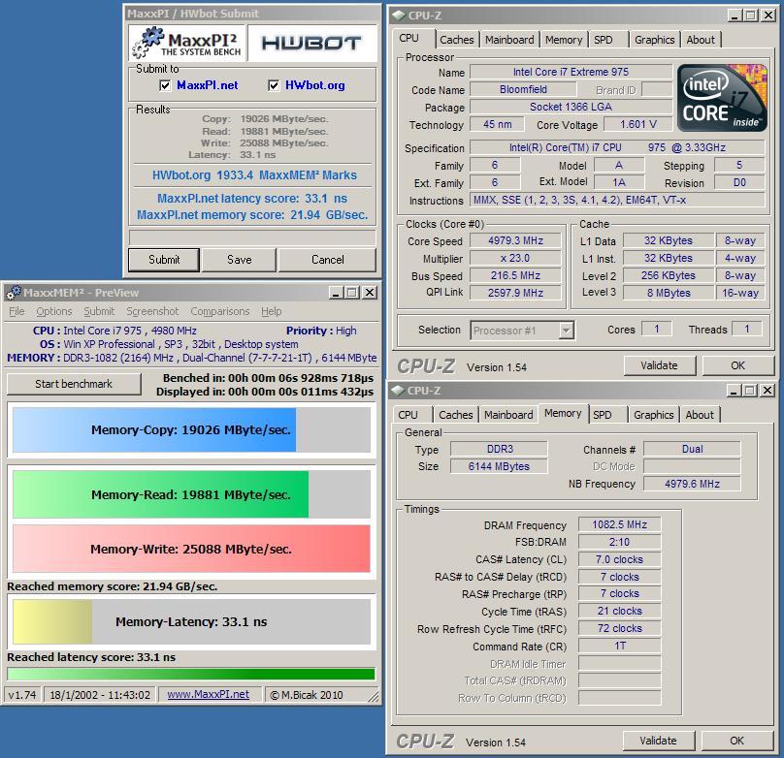Image resolution: width=784 pixels, height=758 pixels.
Task: Open the Comparisons menu in MaxxMEM²
Action: (x=220, y=311)
